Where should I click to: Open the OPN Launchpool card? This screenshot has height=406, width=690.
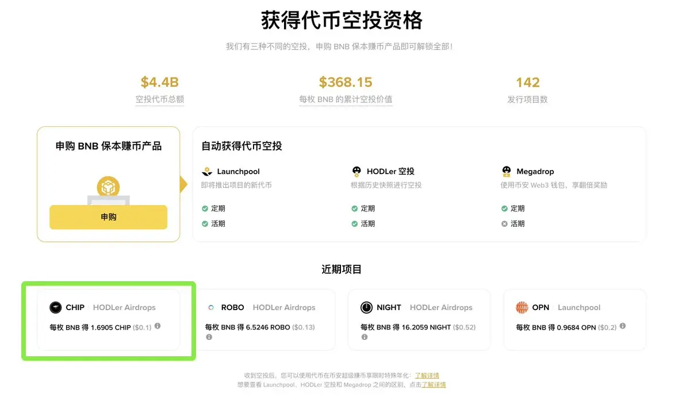point(575,320)
